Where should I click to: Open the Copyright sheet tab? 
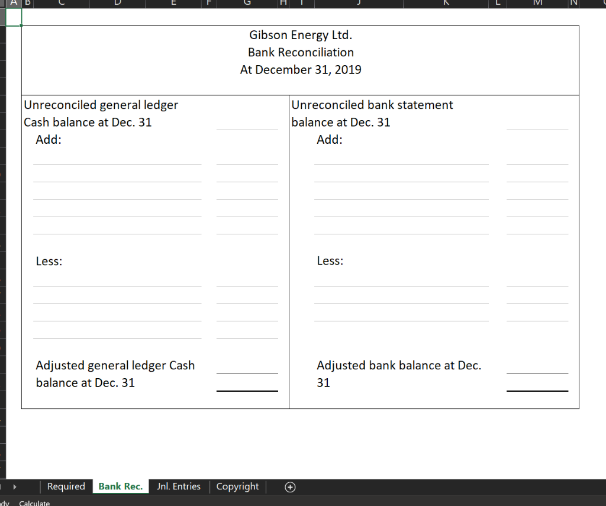coord(237,486)
